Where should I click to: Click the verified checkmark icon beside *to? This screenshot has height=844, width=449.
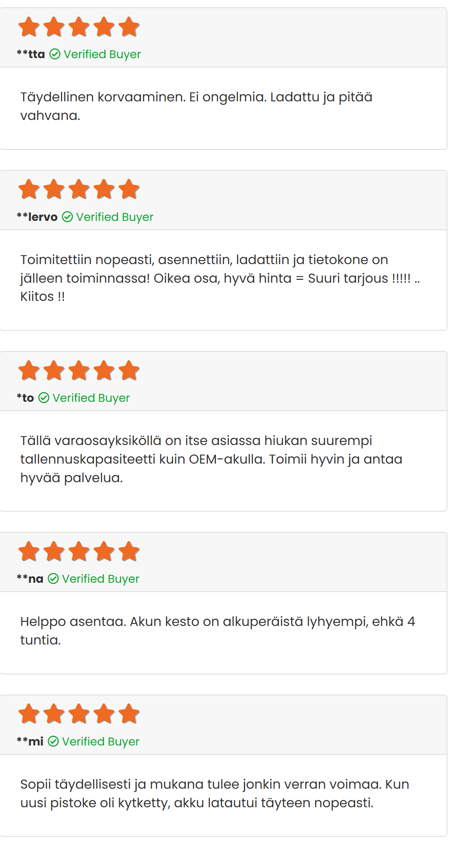44,398
